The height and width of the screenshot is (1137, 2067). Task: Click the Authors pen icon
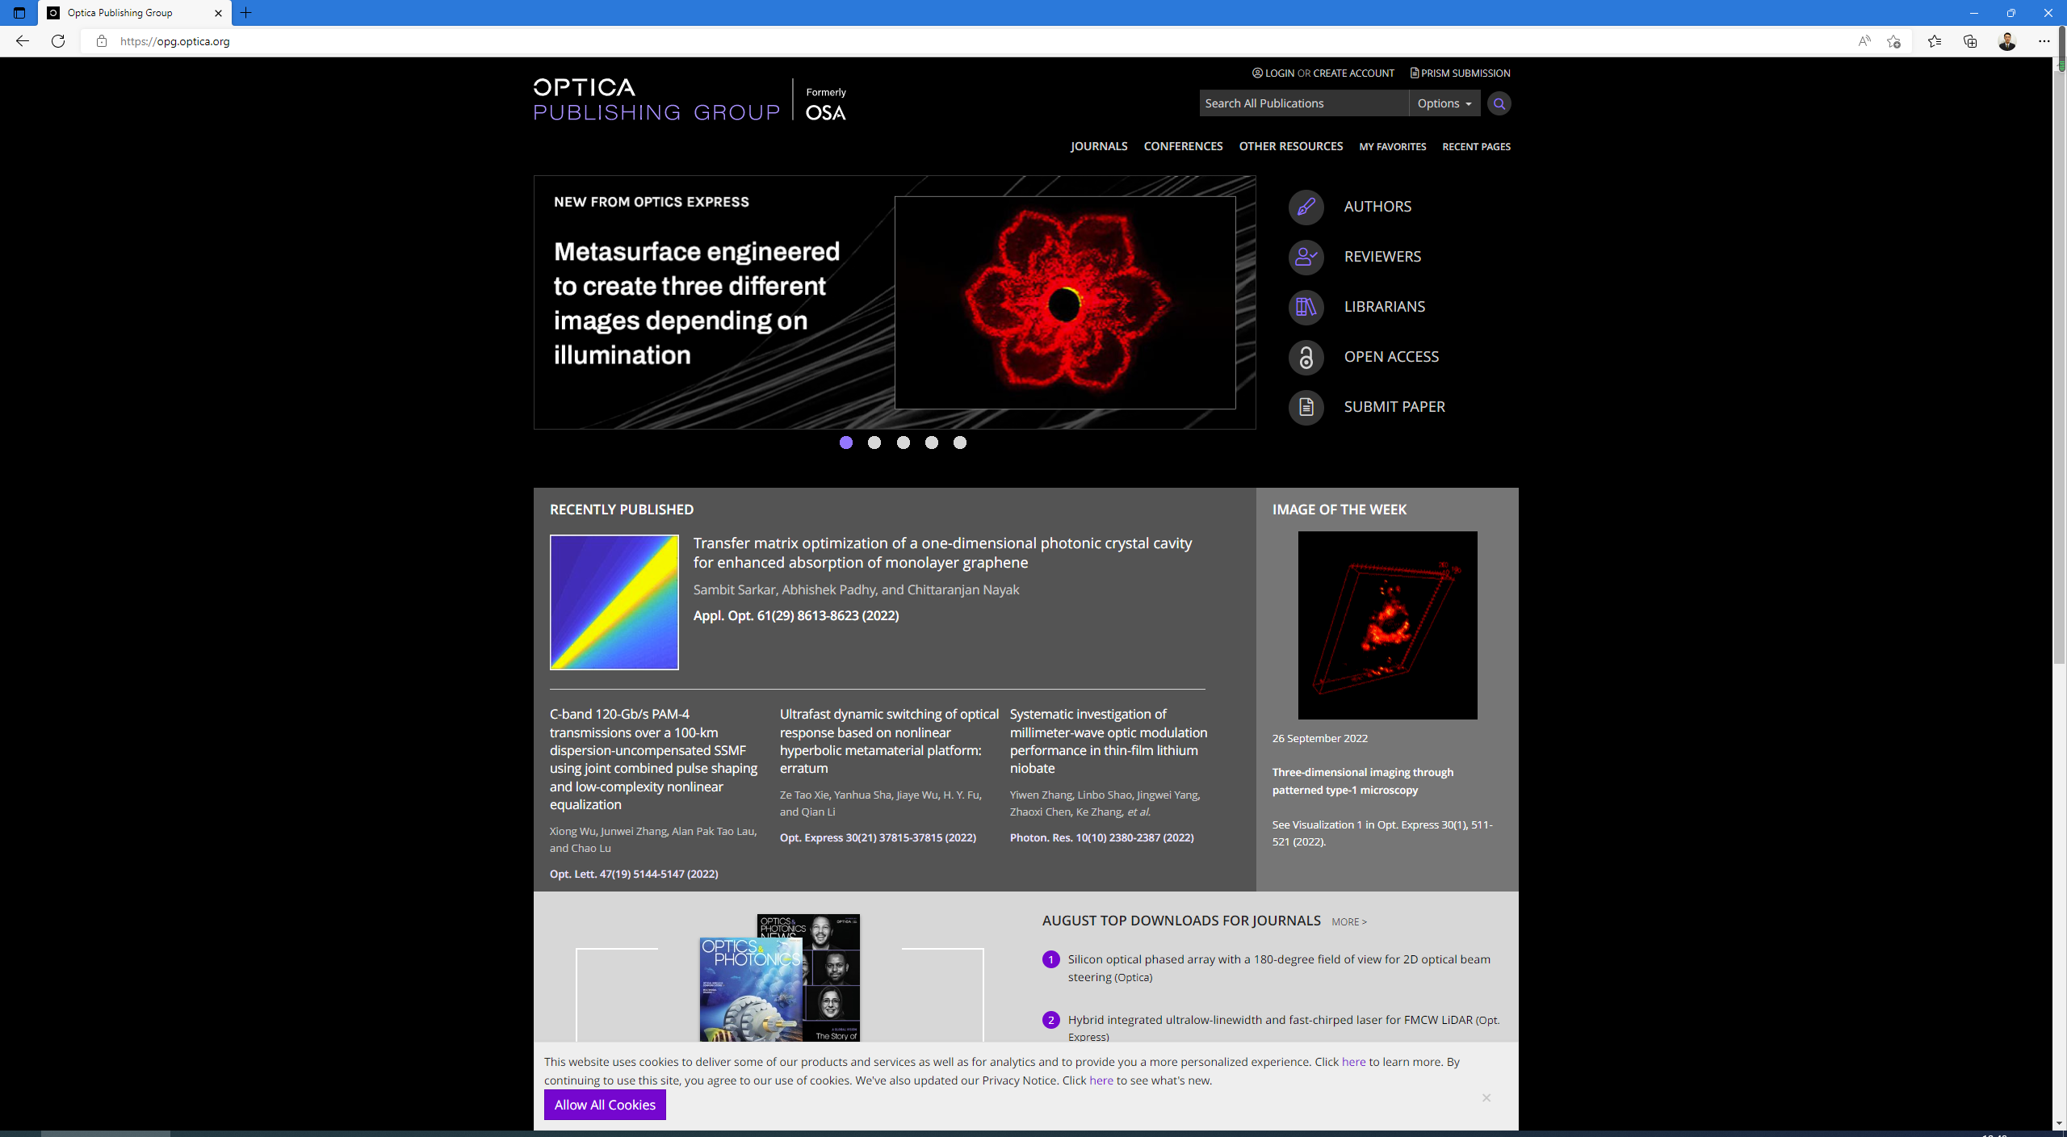coord(1306,207)
